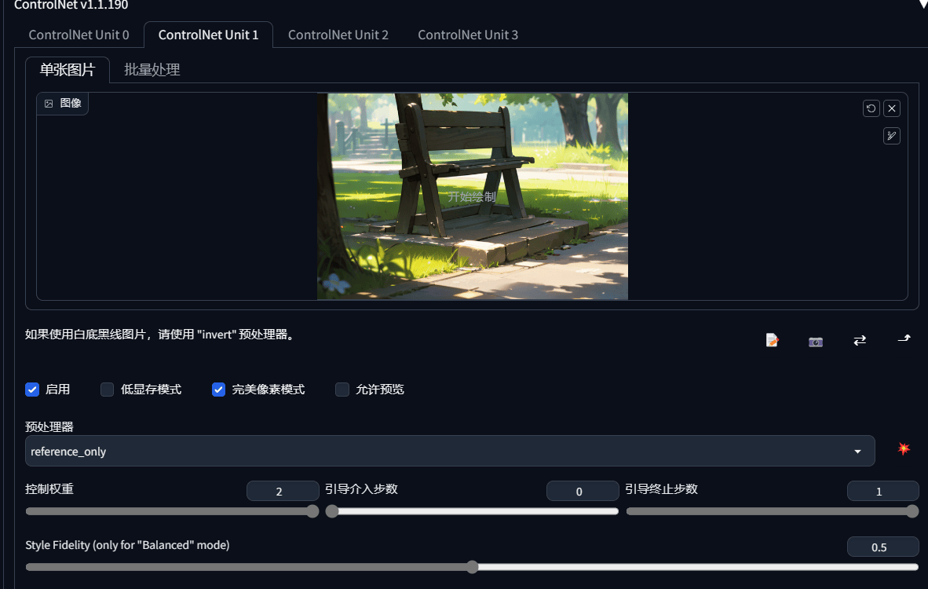Remove the uploaded bench image
The height and width of the screenshot is (589, 928).
(x=892, y=108)
